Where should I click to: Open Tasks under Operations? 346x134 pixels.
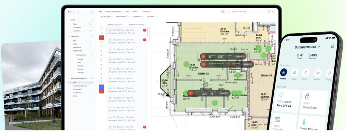(75, 44)
